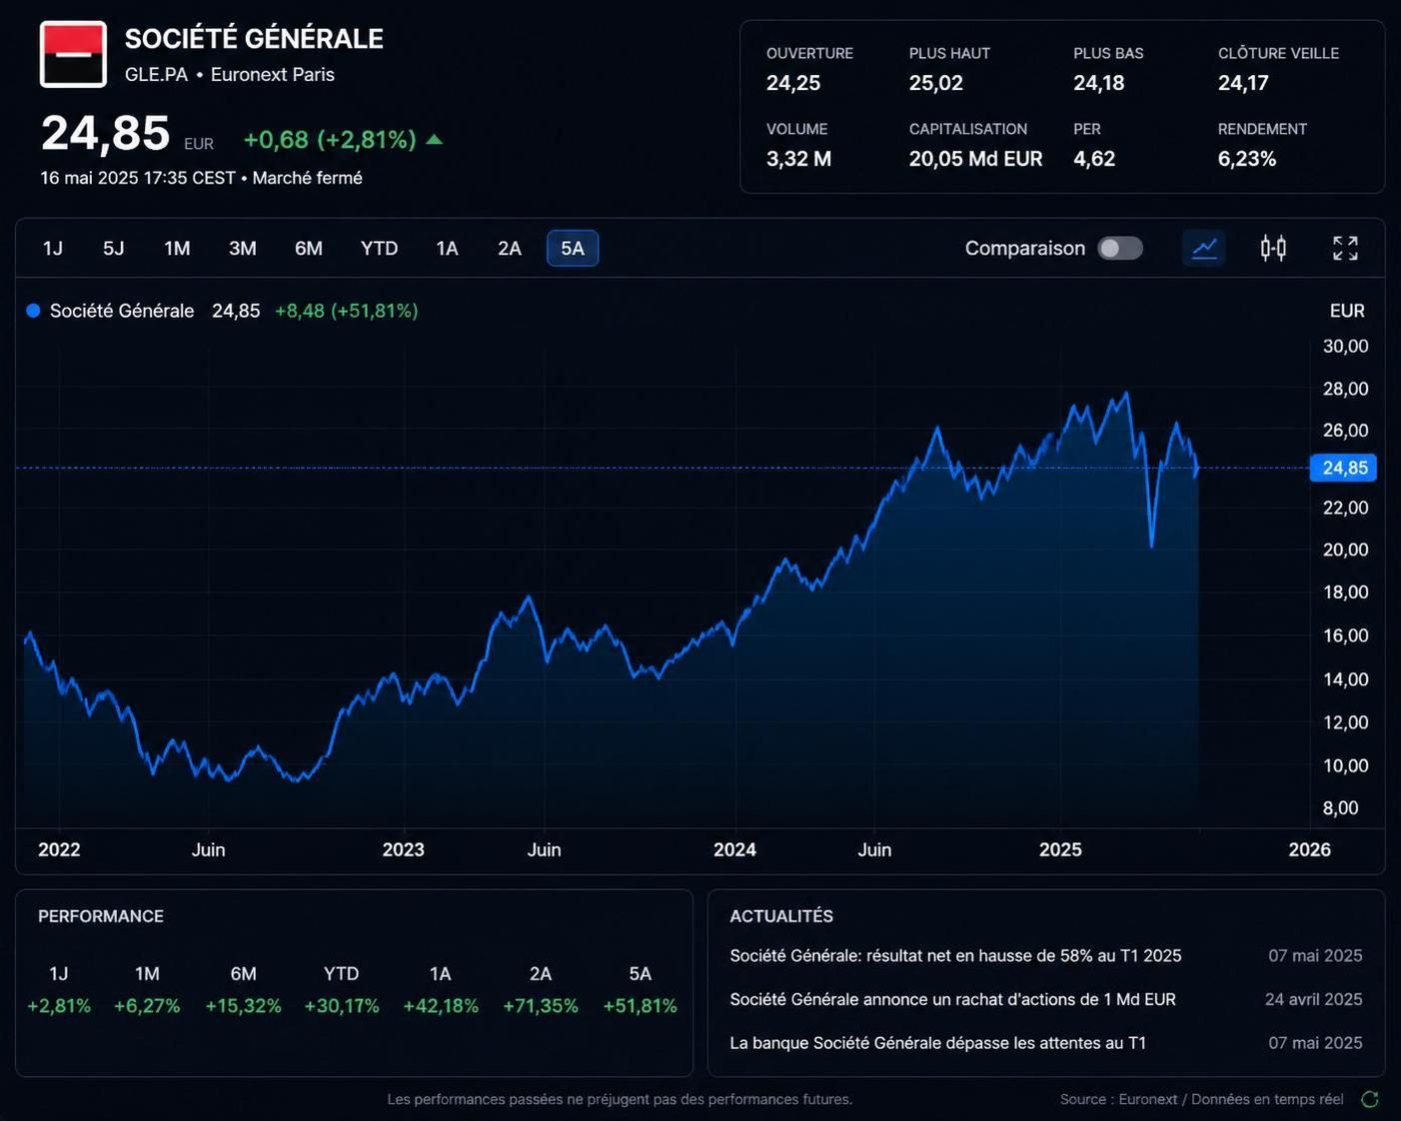Expand chart to fullscreen icon

pos(1345,248)
